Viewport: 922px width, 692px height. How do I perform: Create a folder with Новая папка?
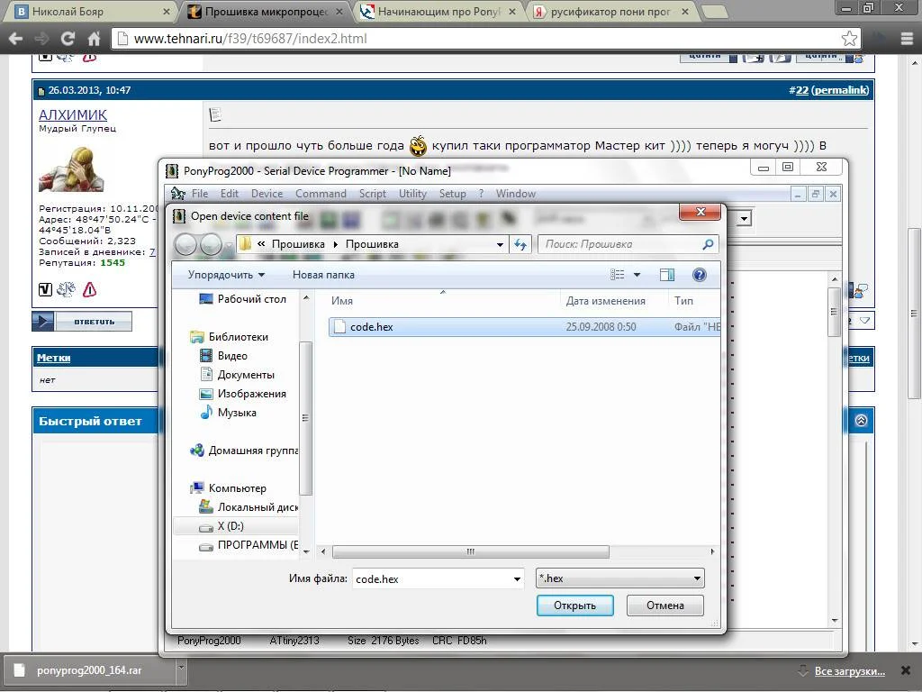tap(323, 275)
